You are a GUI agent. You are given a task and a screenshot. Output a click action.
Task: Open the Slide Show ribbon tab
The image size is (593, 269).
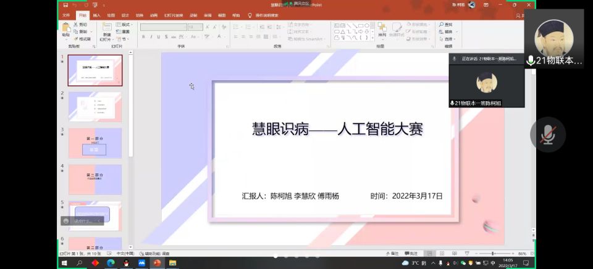click(172, 15)
